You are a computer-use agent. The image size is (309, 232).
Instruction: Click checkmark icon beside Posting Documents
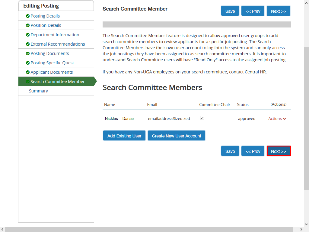point(28,53)
